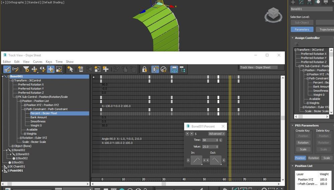The height and width of the screenshot is (190, 334).
Task: Click the Time field spinner arrows
Action: pyautogui.click(x=217, y=140)
